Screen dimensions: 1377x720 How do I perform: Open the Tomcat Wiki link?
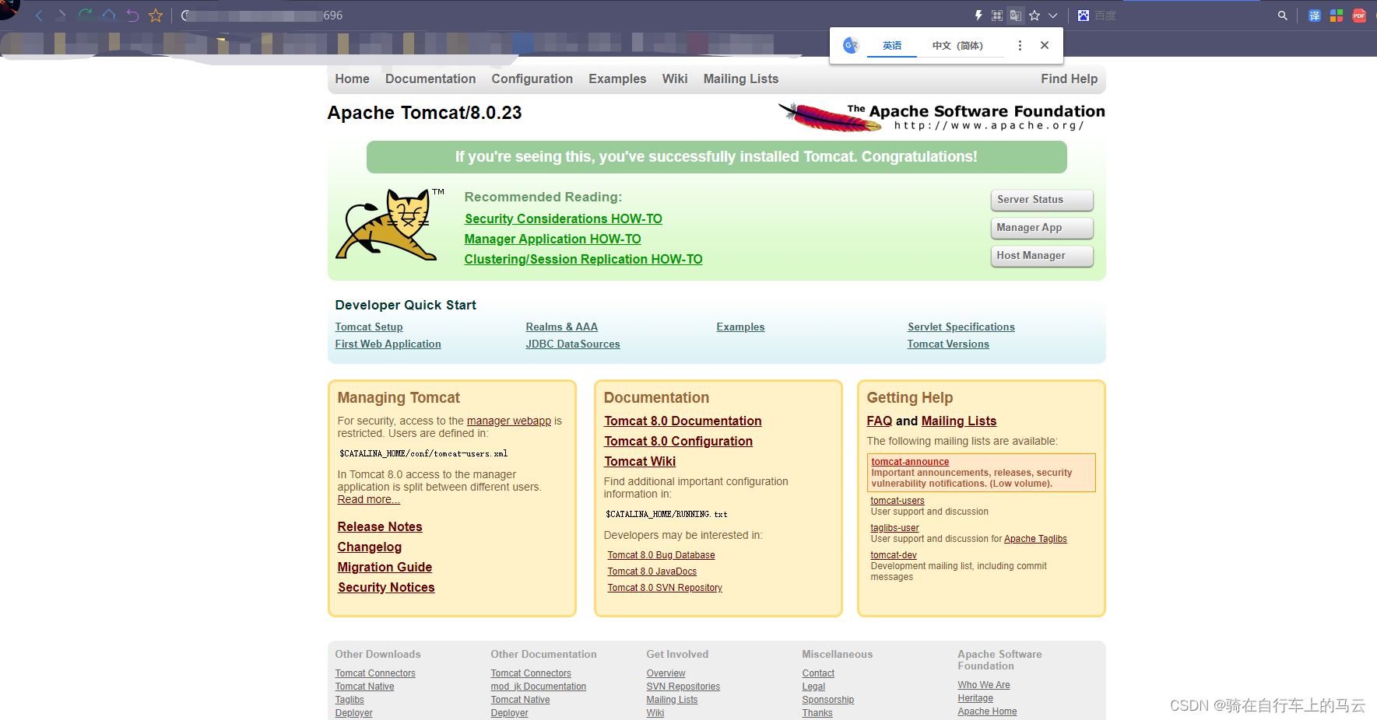[x=640, y=462]
